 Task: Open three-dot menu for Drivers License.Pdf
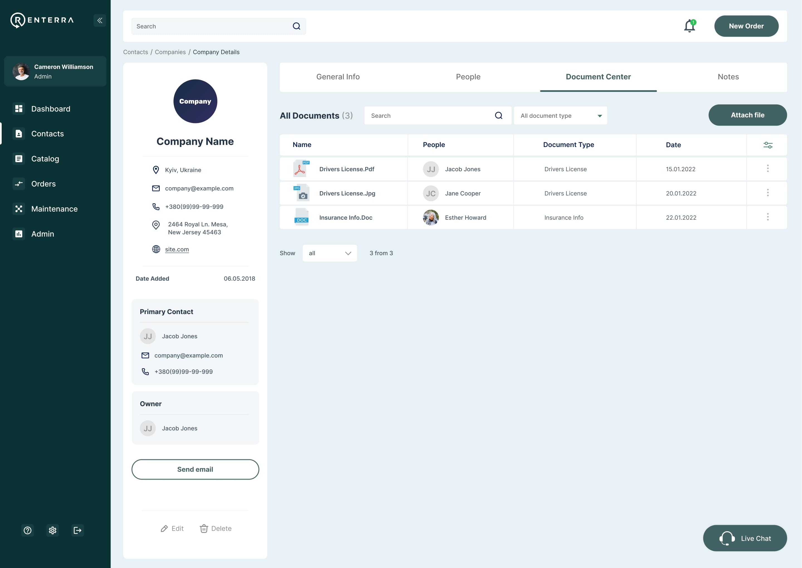point(768,168)
